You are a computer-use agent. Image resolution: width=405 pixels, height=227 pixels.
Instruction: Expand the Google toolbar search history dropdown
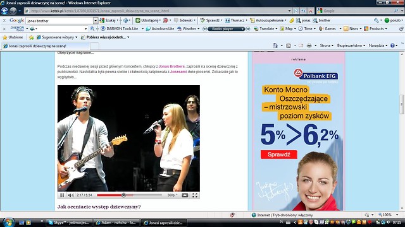pyautogui.click(x=96, y=21)
